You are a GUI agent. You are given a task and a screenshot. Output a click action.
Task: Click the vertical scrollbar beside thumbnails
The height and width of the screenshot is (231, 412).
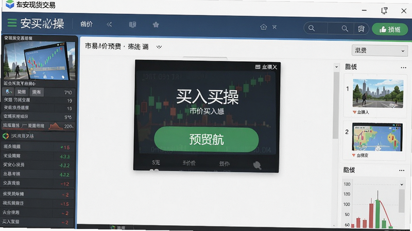(336, 105)
